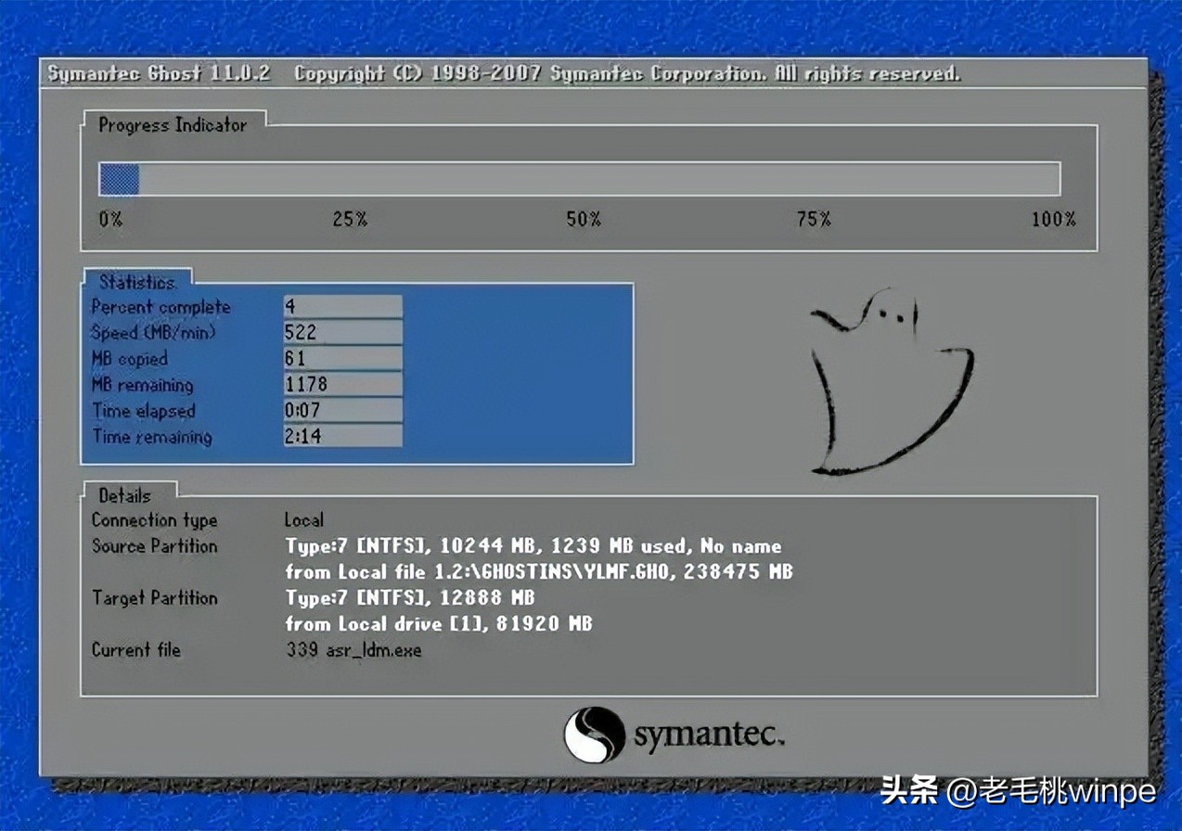Click the current file '339 asr_ldm.exe'
This screenshot has width=1182, height=831.
pyautogui.click(x=353, y=650)
